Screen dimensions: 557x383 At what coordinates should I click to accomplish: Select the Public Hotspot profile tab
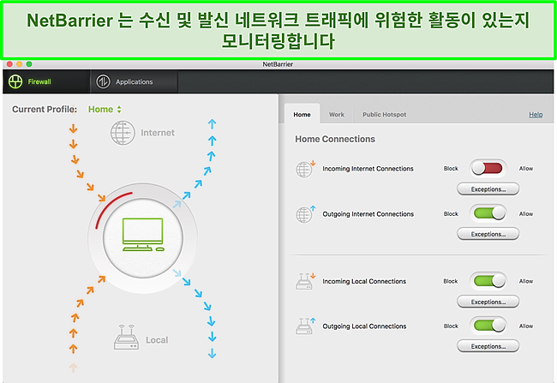coord(385,115)
